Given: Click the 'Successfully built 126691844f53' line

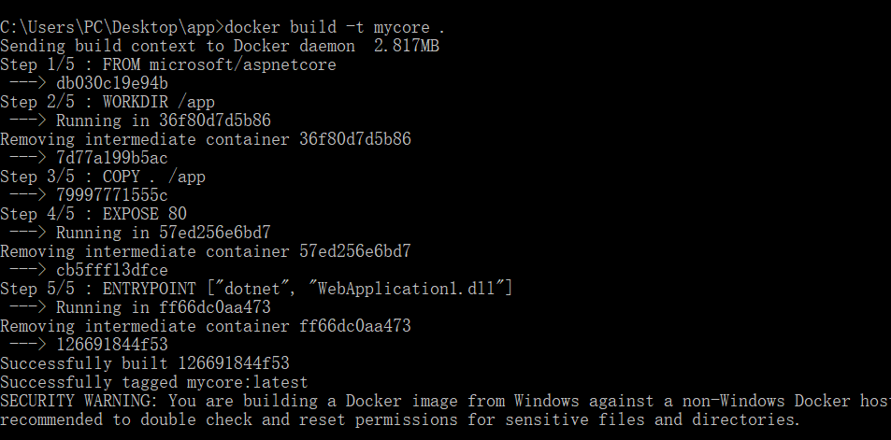Looking at the screenshot, I should pyautogui.click(x=145, y=363).
